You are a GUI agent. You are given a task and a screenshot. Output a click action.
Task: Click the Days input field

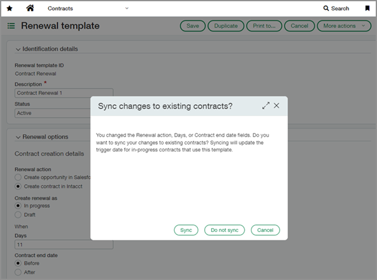(64, 245)
